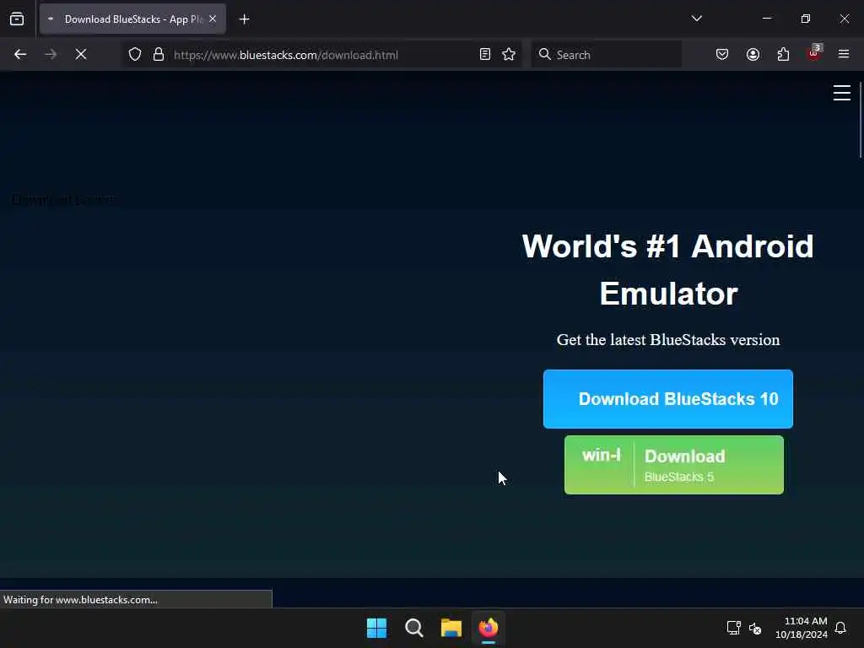864x648 pixels.
Task: Show site security info via padlock
Action: (x=159, y=55)
